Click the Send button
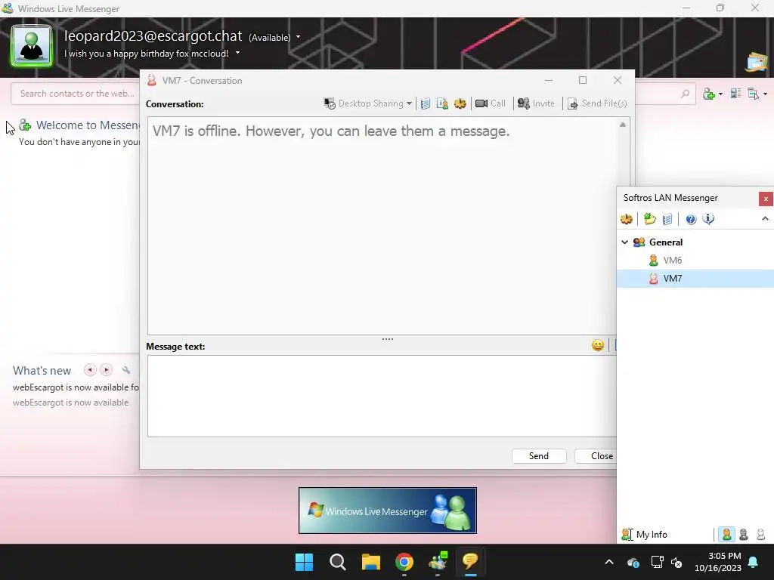774x580 pixels. [538, 456]
